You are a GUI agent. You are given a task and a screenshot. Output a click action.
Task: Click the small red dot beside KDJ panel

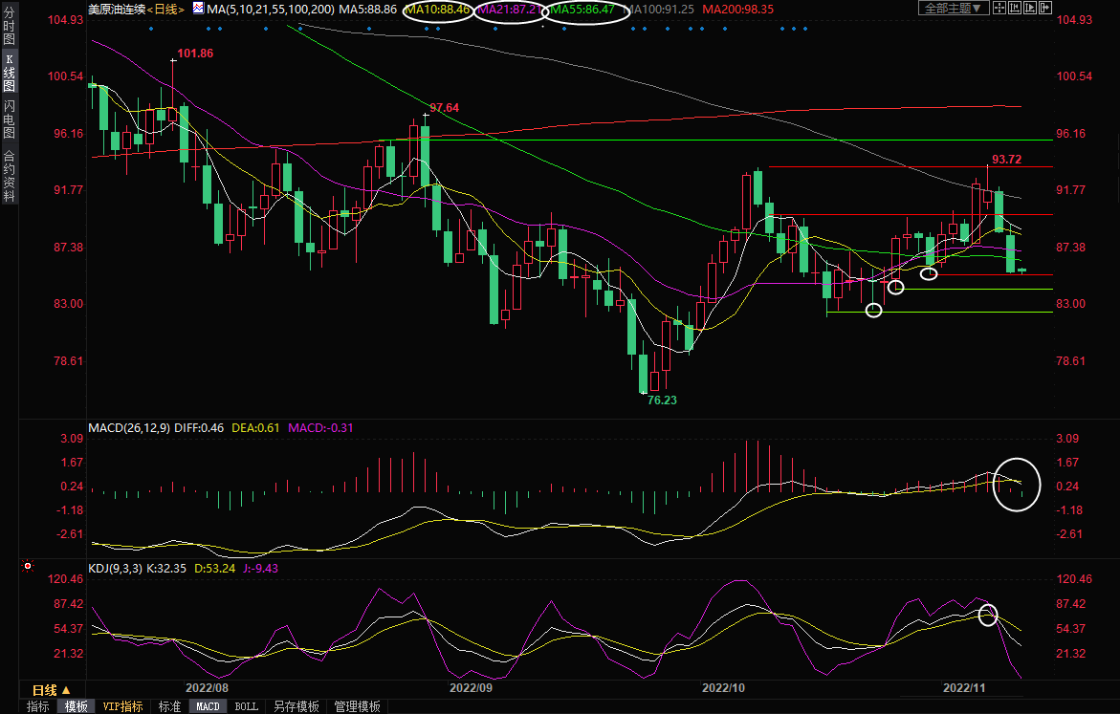click(x=27, y=568)
